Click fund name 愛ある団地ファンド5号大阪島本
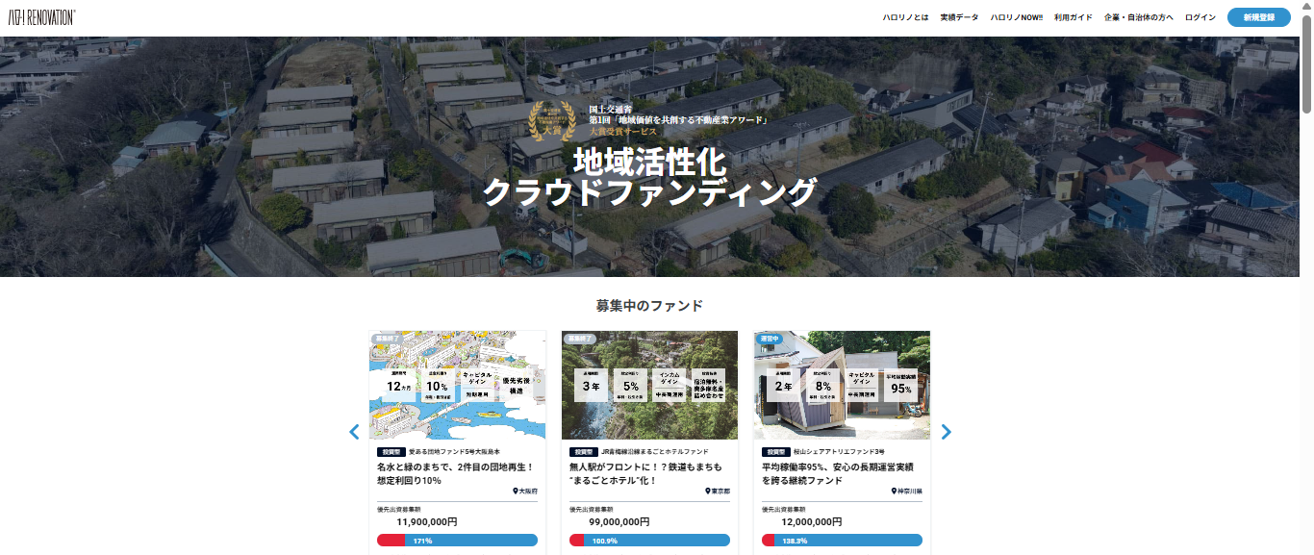The height and width of the screenshot is (555, 1314). 454,451
